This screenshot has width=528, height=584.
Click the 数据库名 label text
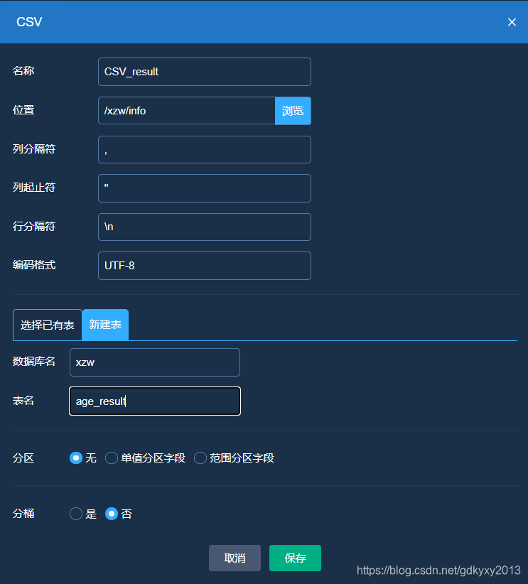34,362
